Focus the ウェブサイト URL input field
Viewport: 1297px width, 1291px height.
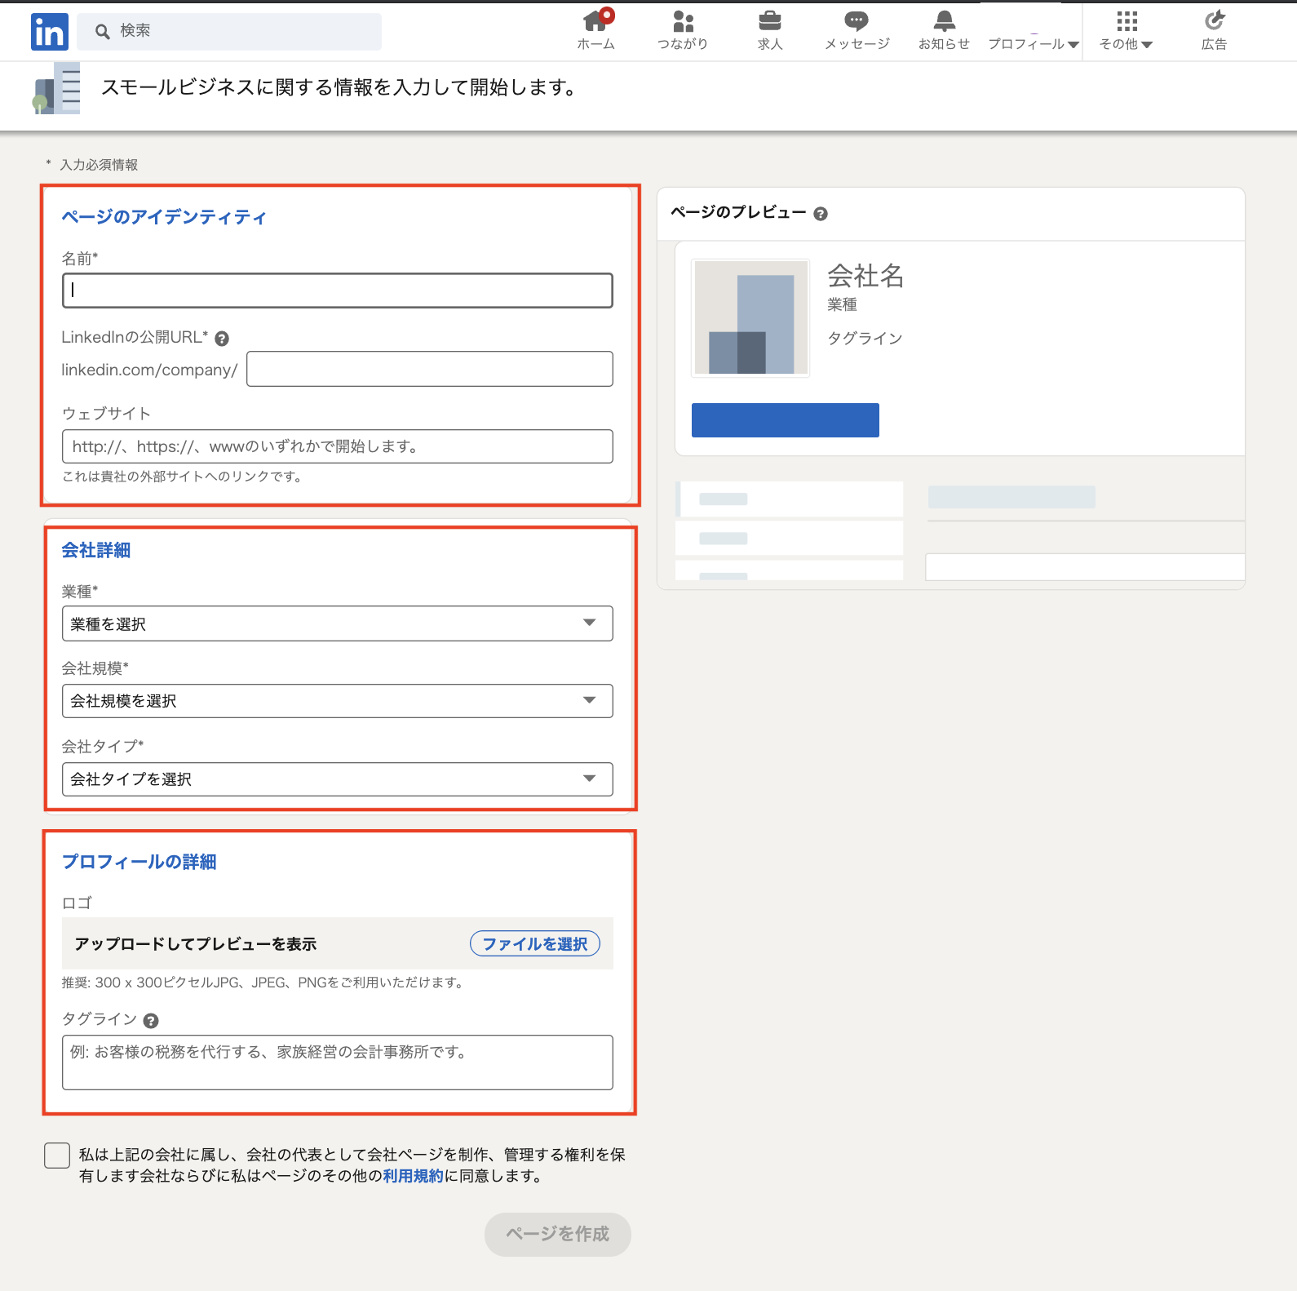coord(337,446)
